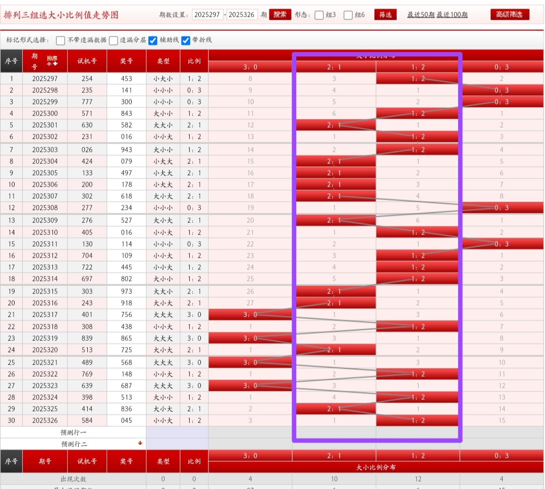Open the 高级筛选 advanced filter

pyautogui.click(x=510, y=15)
